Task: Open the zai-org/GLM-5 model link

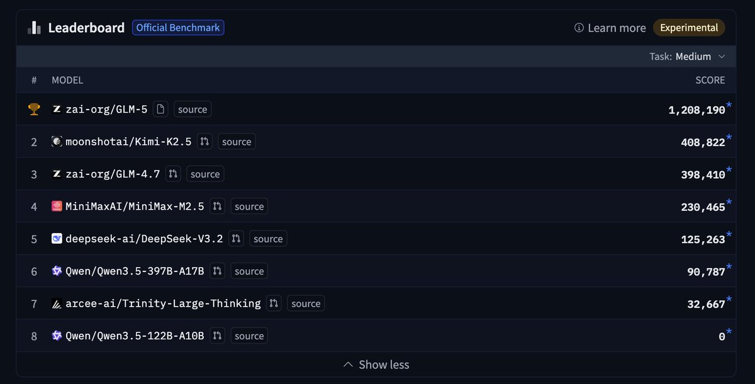Action: pyautogui.click(x=106, y=110)
